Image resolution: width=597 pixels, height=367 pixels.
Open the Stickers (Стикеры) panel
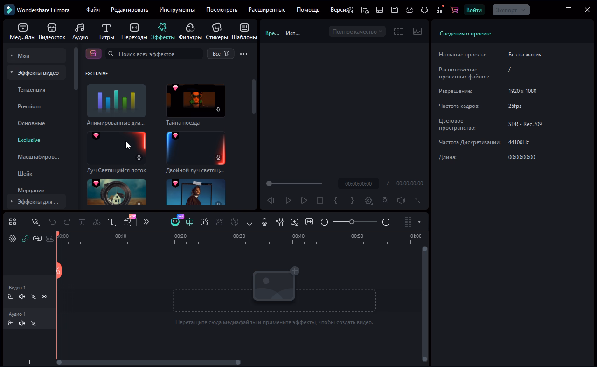pyautogui.click(x=216, y=31)
